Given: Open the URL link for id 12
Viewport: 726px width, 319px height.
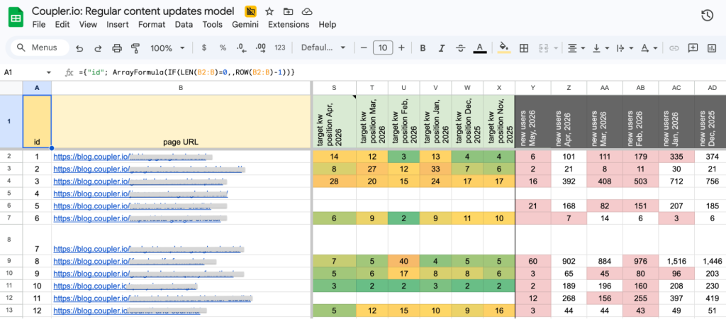Looking at the screenshot, I should 128,310.
